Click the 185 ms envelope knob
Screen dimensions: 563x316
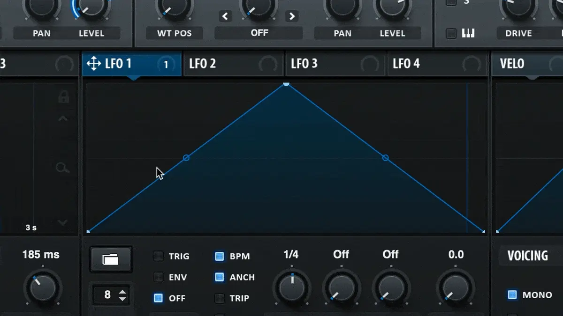pos(43,287)
